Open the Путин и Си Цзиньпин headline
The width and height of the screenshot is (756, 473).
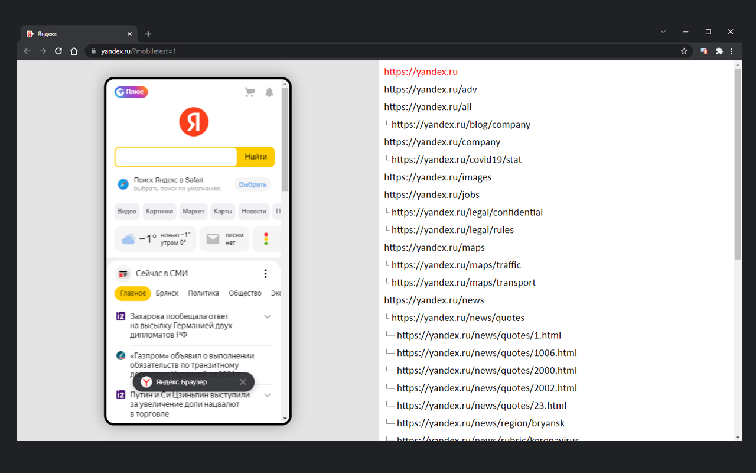(190, 404)
